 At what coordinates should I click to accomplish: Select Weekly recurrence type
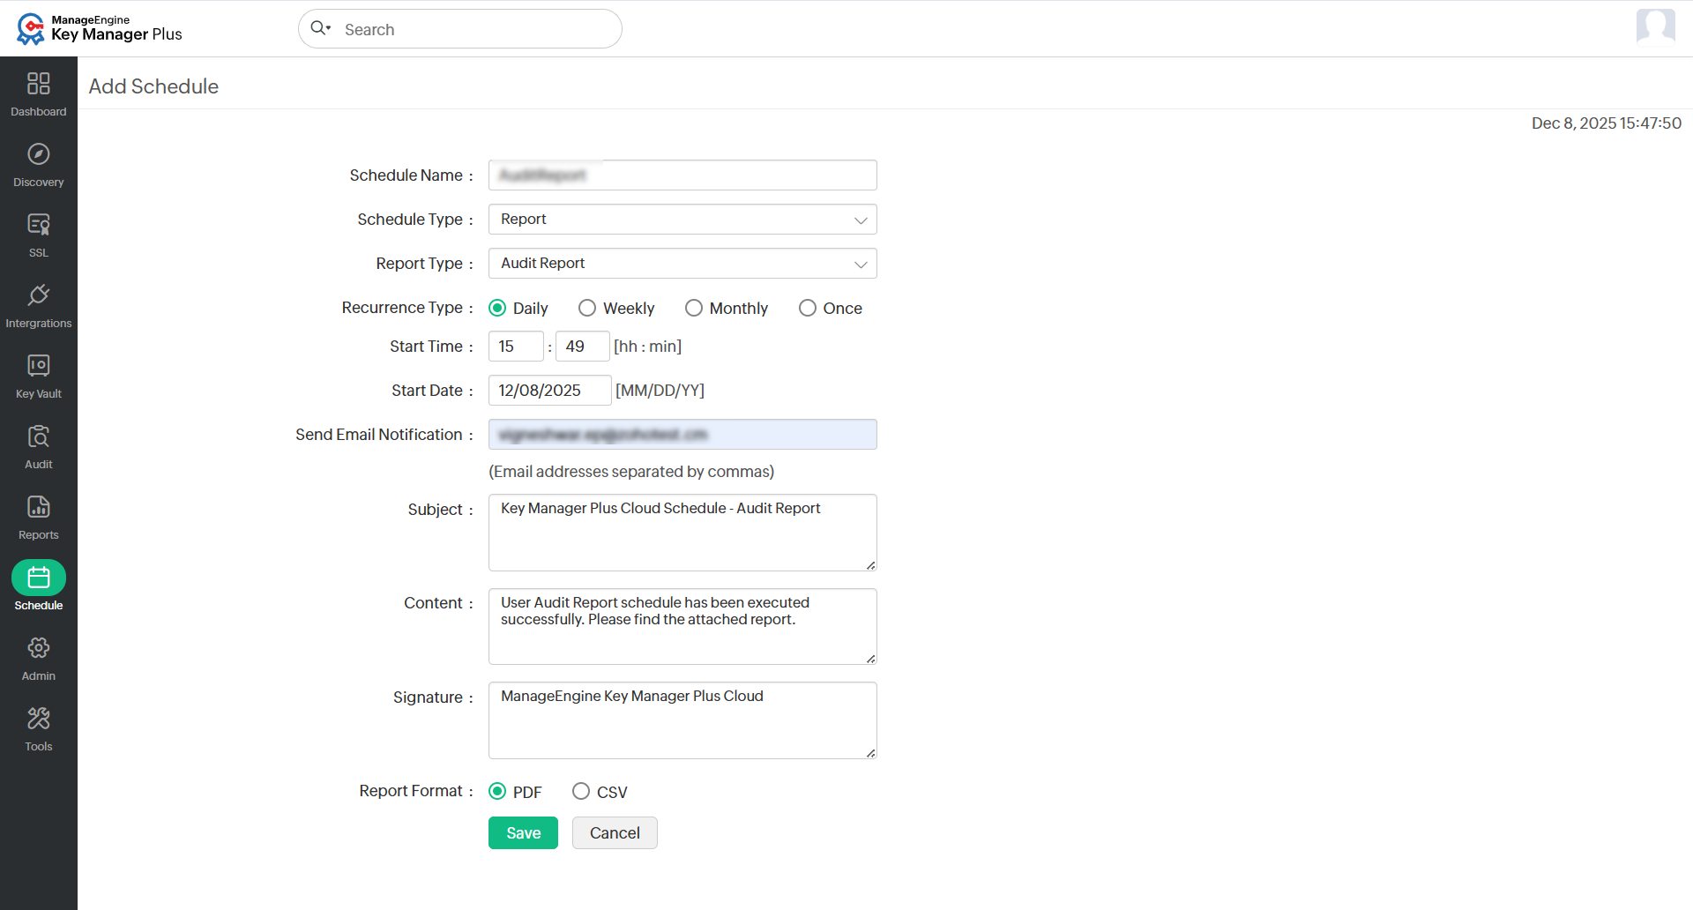point(587,308)
